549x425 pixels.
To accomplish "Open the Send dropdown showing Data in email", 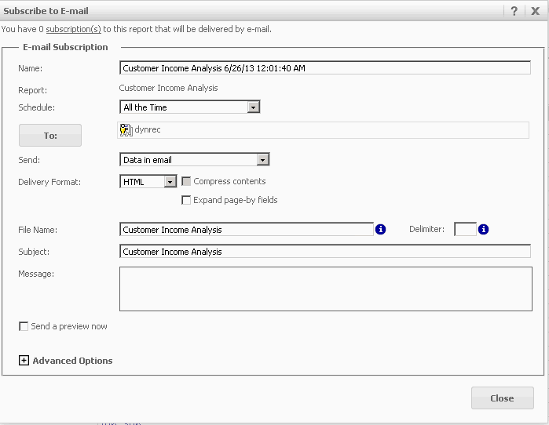I will point(194,159).
